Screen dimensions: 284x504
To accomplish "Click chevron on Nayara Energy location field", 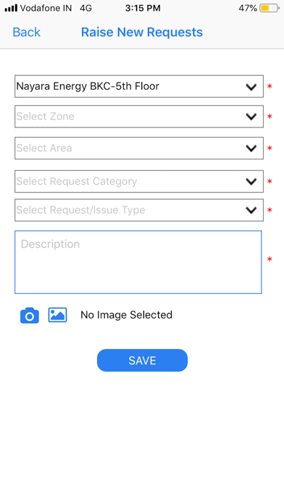I will click(x=251, y=87).
